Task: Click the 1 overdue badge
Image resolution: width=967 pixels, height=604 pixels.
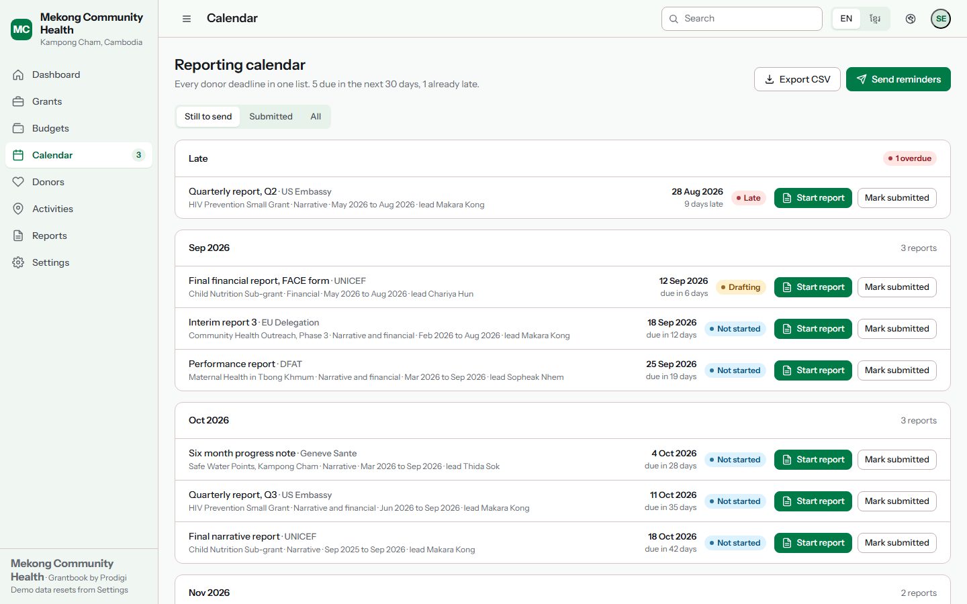Action: click(x=910, y=158)
